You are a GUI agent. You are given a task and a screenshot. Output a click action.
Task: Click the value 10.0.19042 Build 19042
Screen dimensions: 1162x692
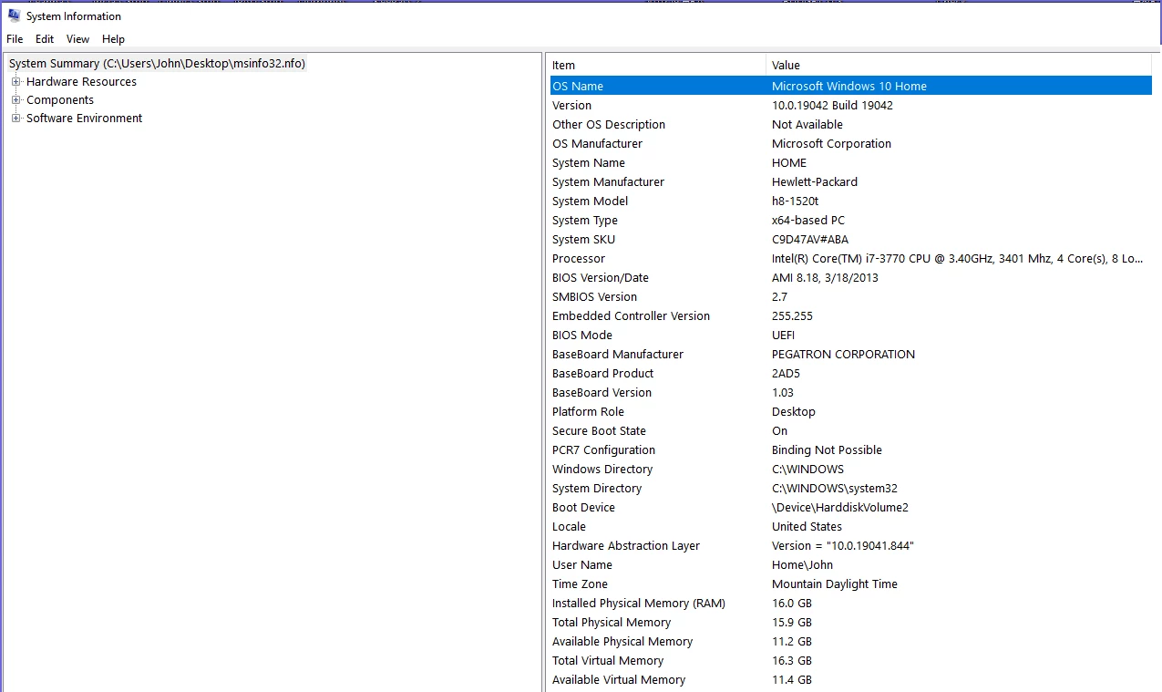click(x=832, y=105)
